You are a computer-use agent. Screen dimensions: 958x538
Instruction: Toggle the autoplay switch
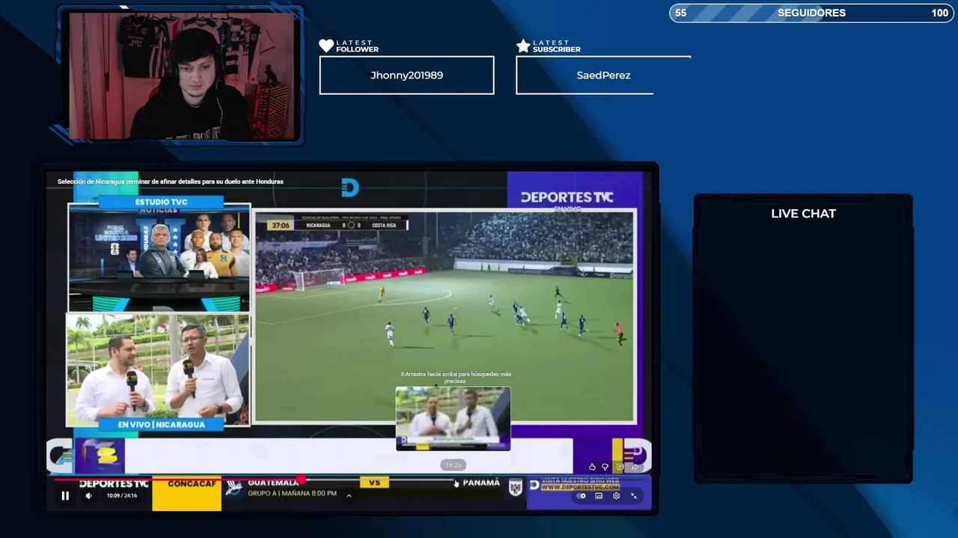click(x=581, y=495)
